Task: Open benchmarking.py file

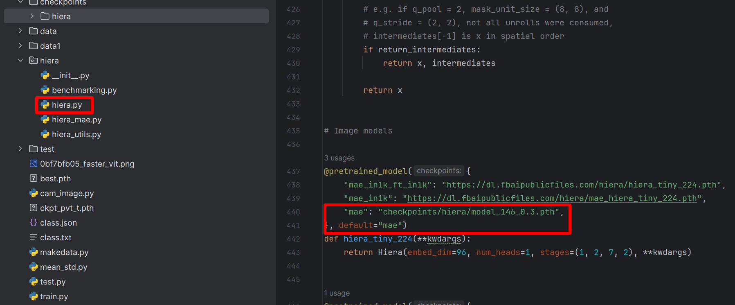Action: [x=84, y=90]
